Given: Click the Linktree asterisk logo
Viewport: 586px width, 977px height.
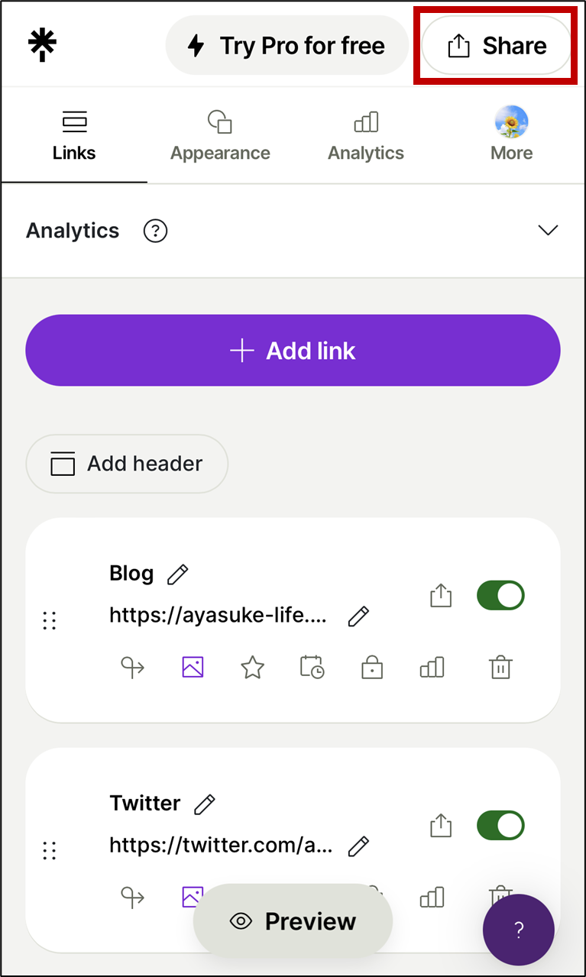Looking at the screenshot, I should (x=43, y=45).
